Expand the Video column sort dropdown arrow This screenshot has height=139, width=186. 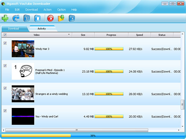pos(69,34)
